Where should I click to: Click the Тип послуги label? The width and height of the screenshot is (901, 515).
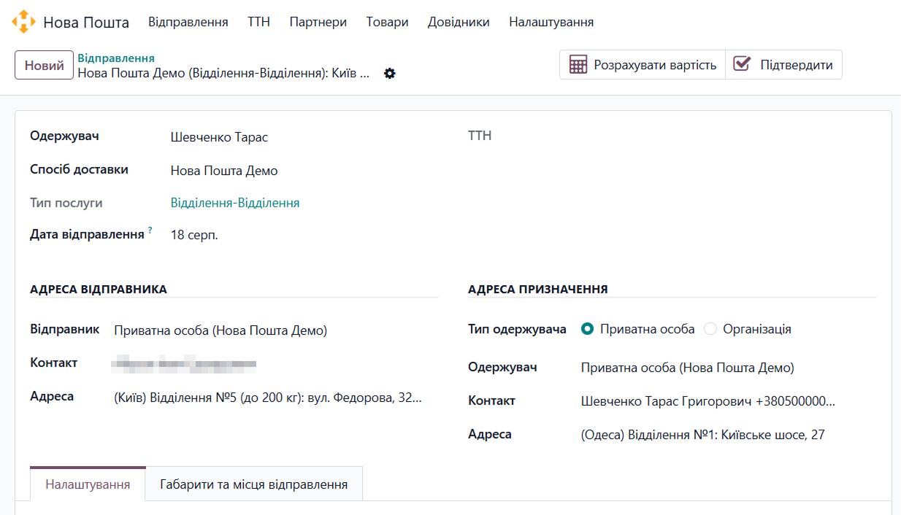tap(66, 203)
